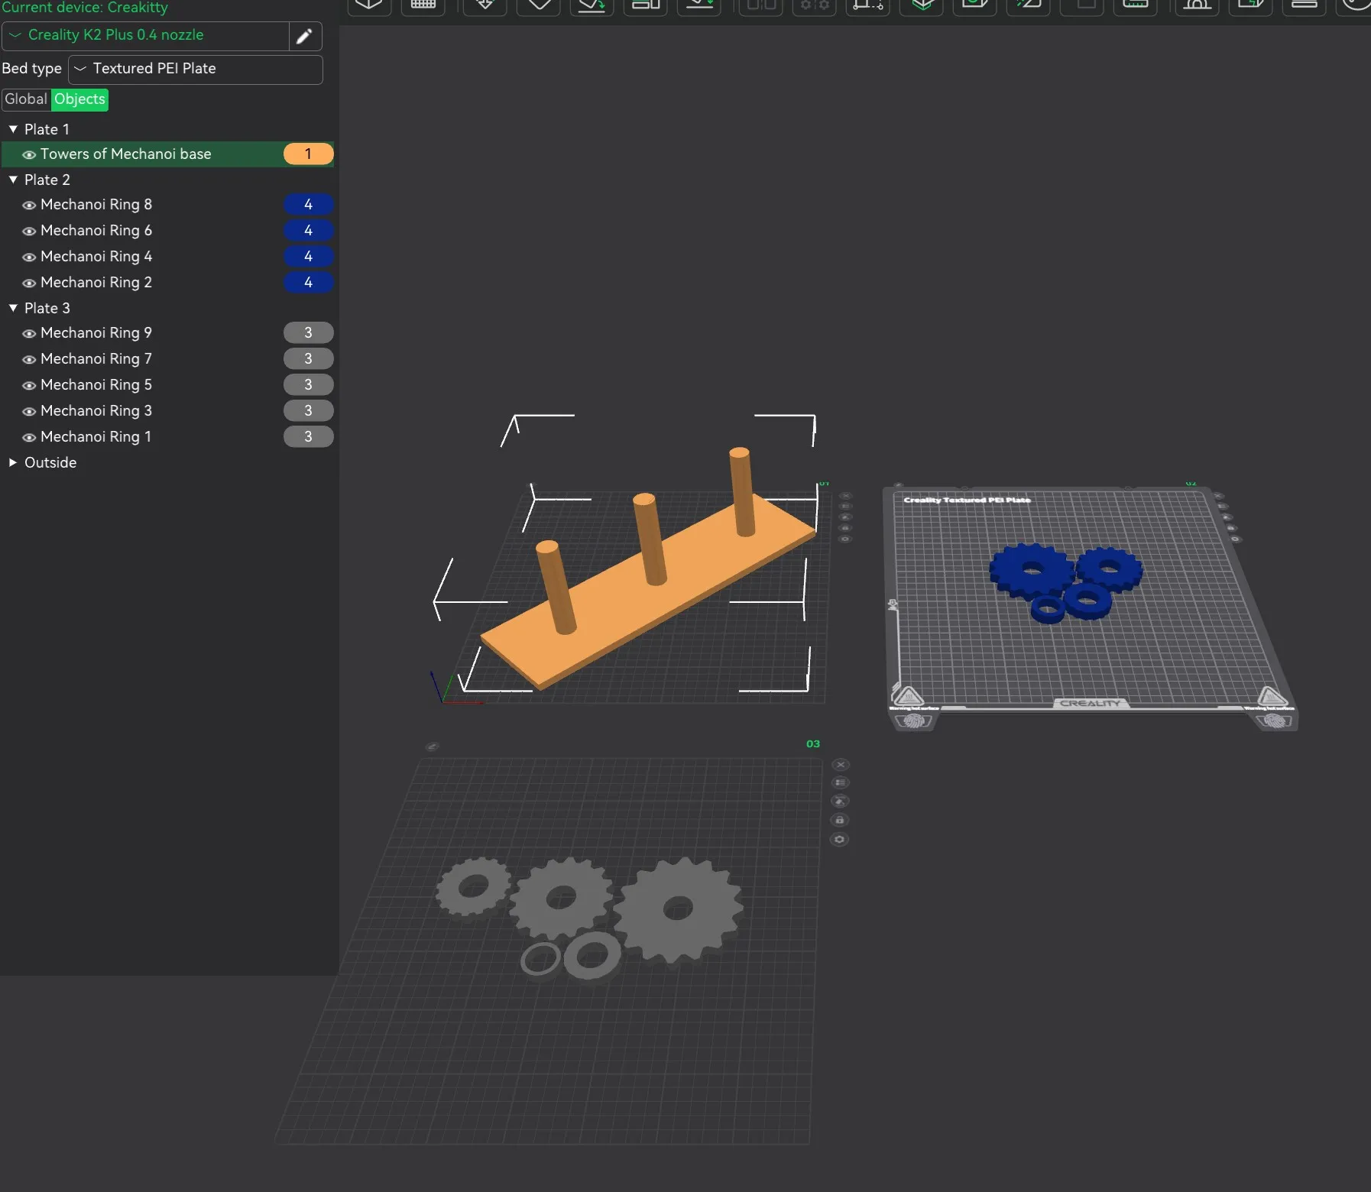Click blue filament badge for Mechanoi Ring 6
Screen dimensions: 1371x1192
(308, 231)
